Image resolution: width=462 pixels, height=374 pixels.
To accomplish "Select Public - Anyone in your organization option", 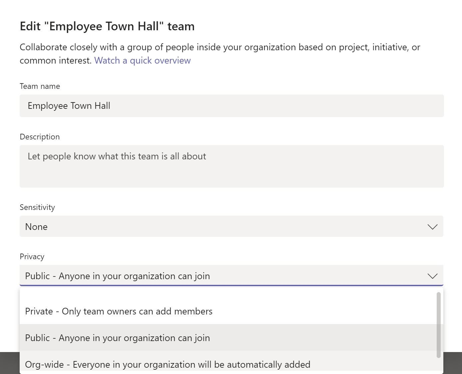I will click(228, 337).
